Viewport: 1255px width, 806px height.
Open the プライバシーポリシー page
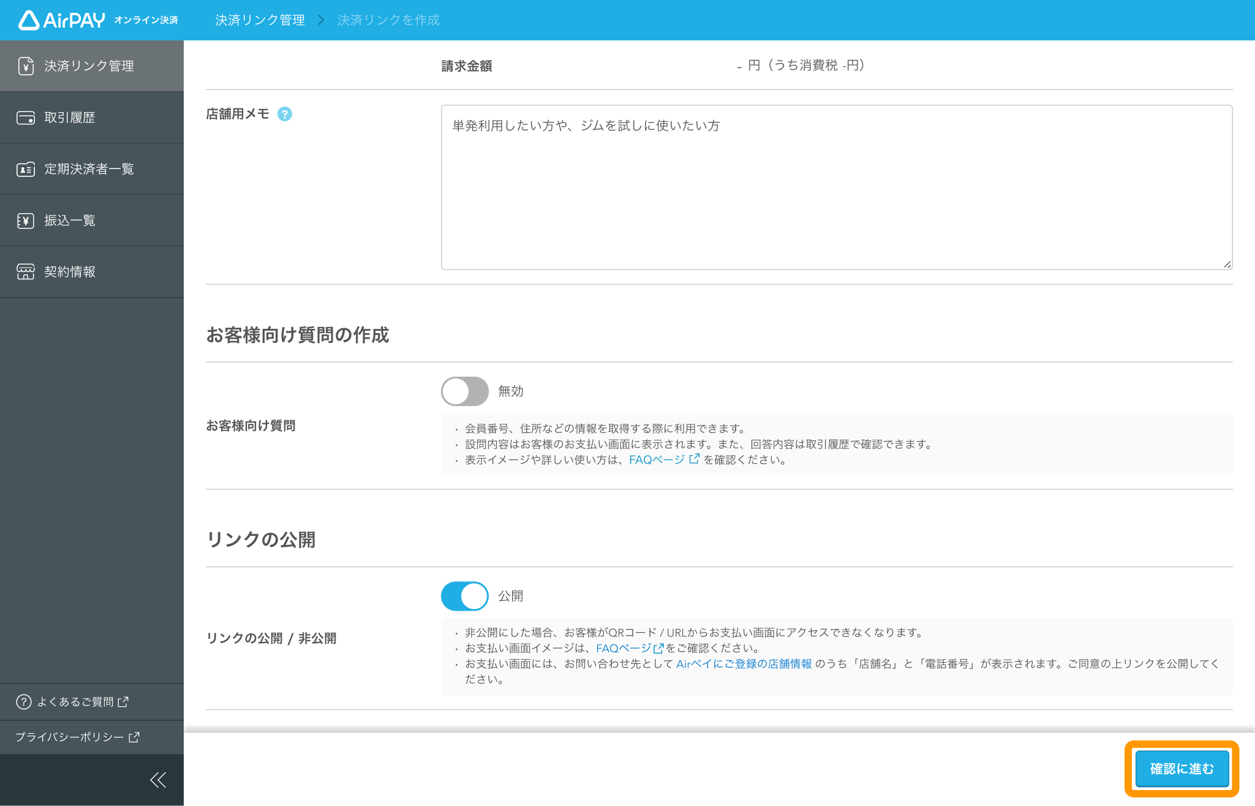pos(69,737)
